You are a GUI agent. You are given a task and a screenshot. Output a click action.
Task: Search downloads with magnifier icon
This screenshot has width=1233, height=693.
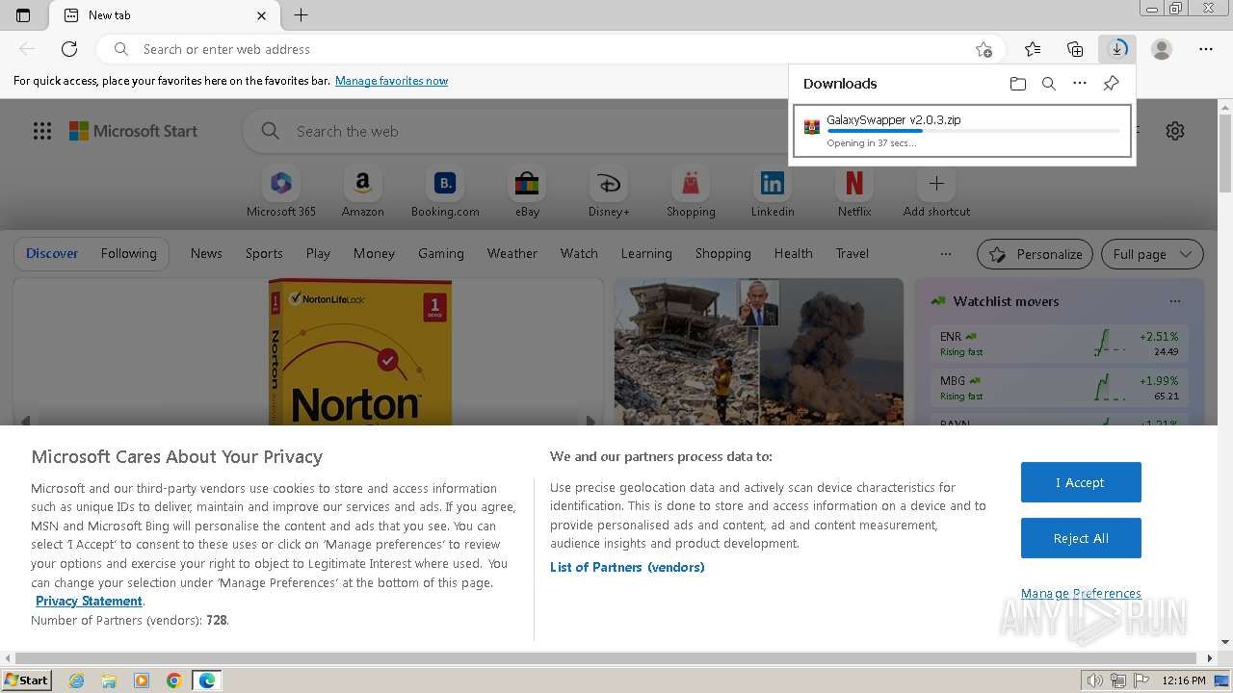[x=1049, y=84]
